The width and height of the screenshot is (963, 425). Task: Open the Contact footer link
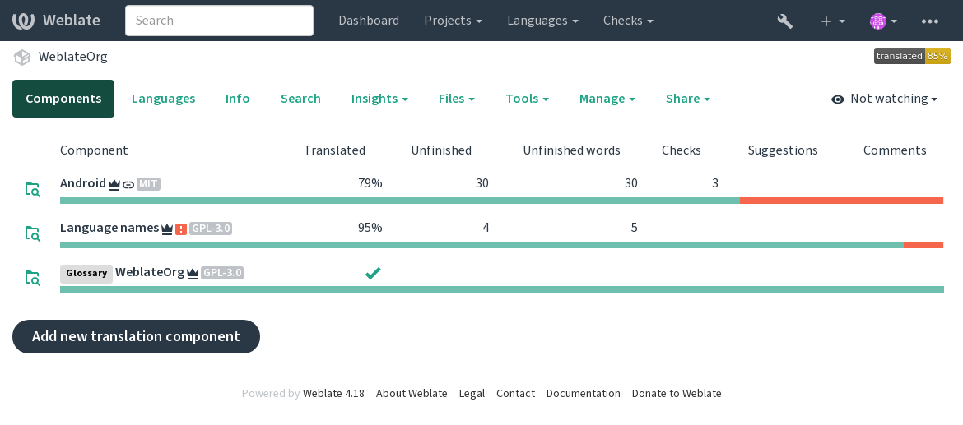click(x=515, y=394)
